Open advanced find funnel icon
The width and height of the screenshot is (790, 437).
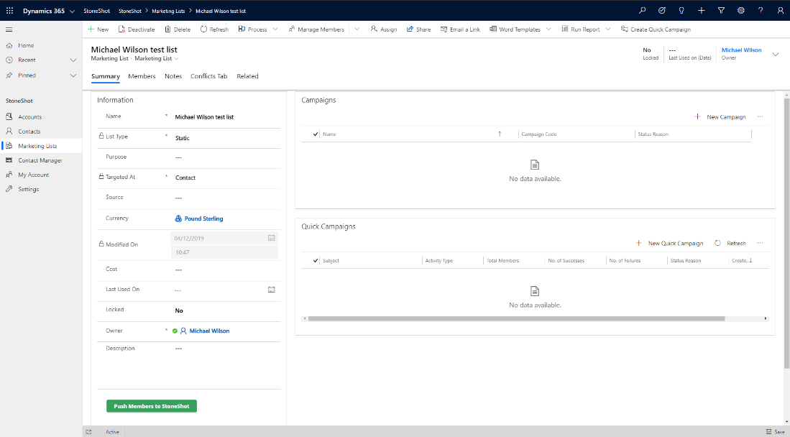point(721,11)
